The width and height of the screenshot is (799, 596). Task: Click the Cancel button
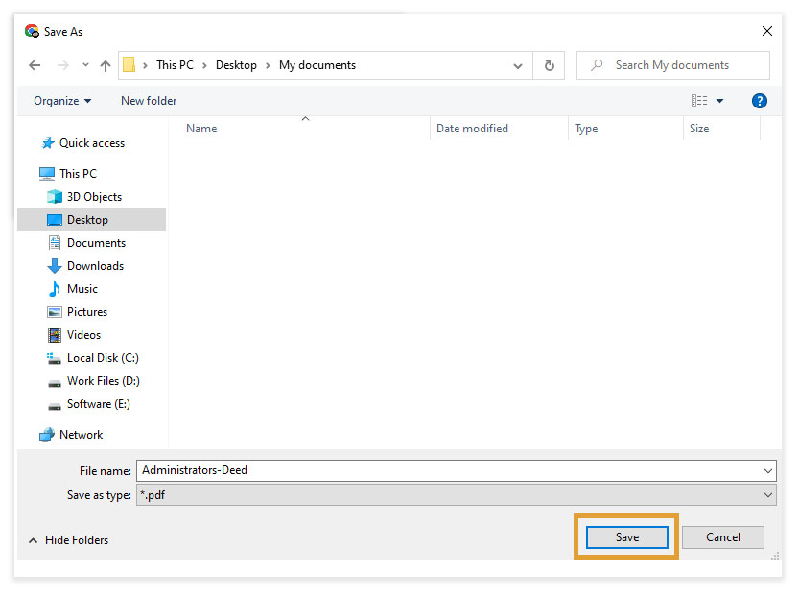[723, 537]
